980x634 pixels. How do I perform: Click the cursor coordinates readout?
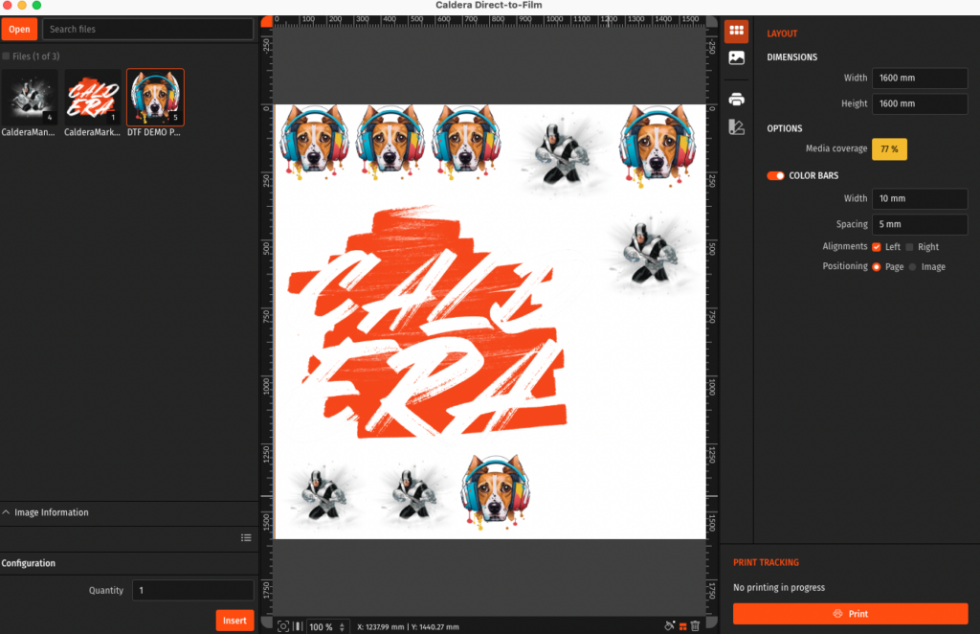(x=408, y=626)
